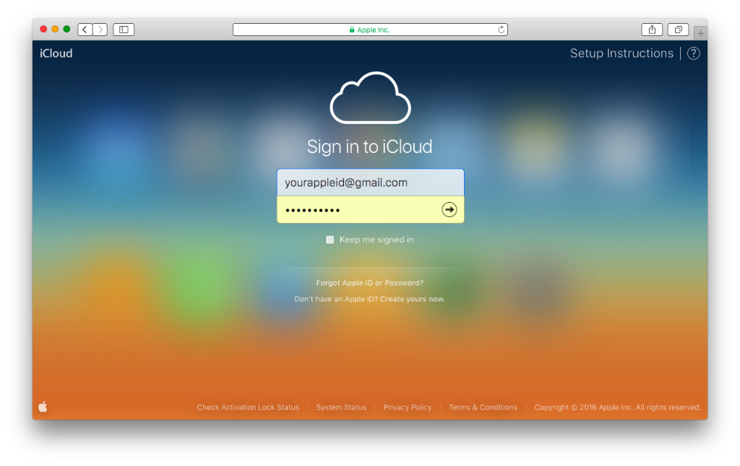This screenshot has height=466, width=740.
Task: Show all tabs overview icon
Action: click(678, 30)
